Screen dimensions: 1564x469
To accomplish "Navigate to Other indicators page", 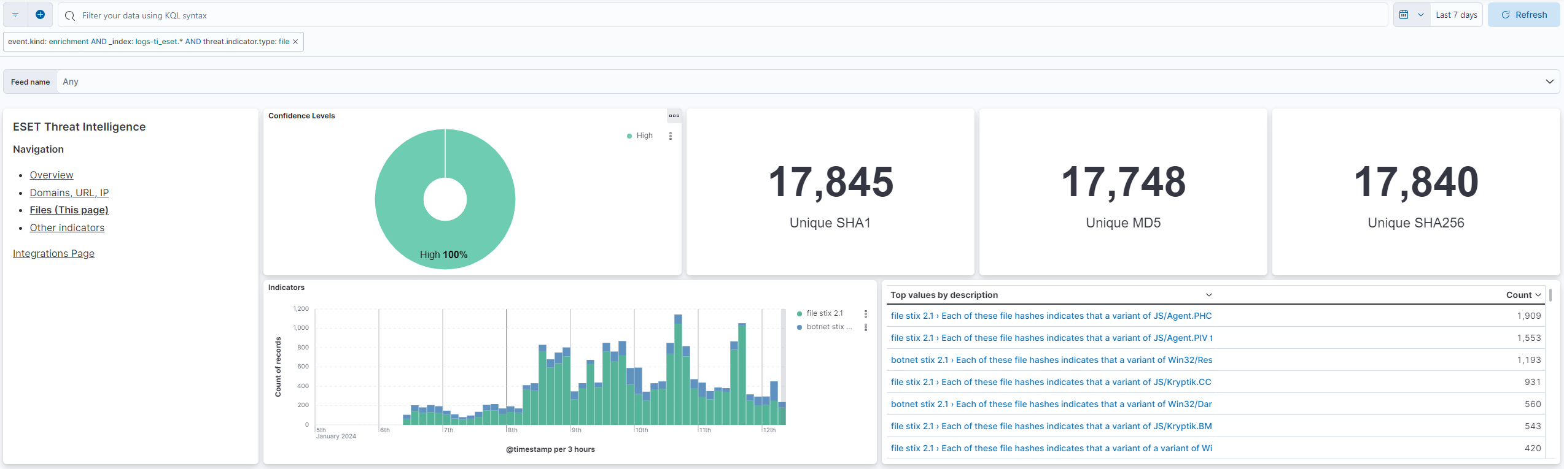I will [x=67, y=227].
